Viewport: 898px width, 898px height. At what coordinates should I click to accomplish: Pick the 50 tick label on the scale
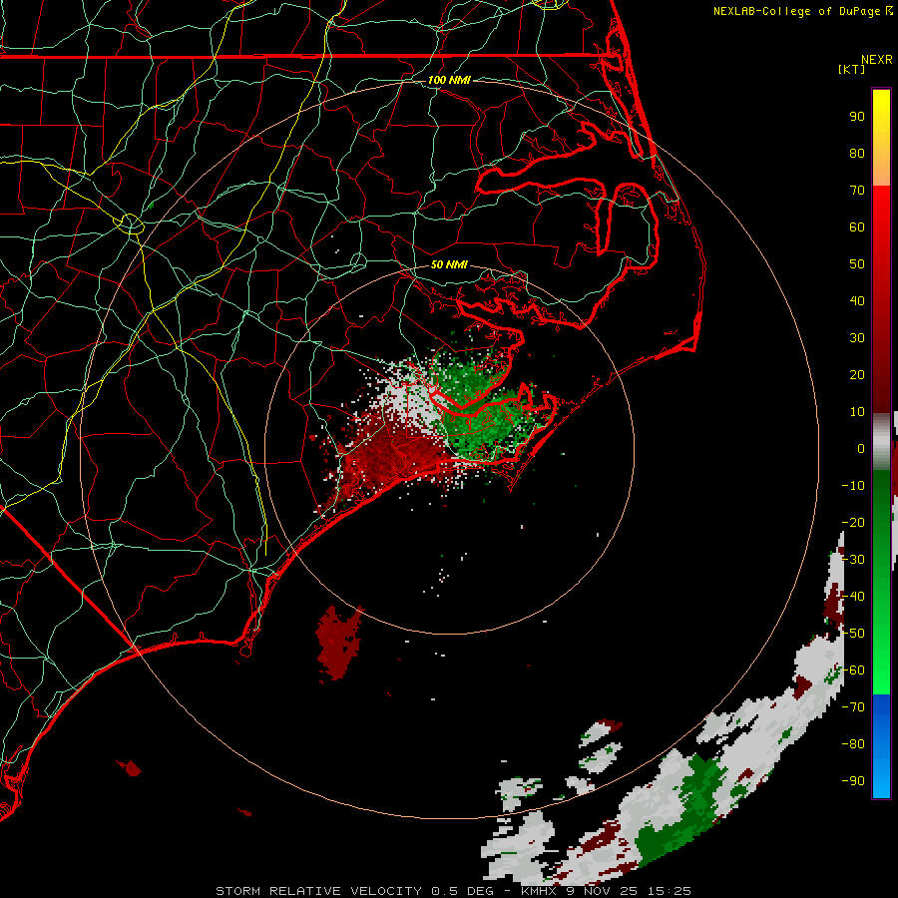(x=857, y=264)
